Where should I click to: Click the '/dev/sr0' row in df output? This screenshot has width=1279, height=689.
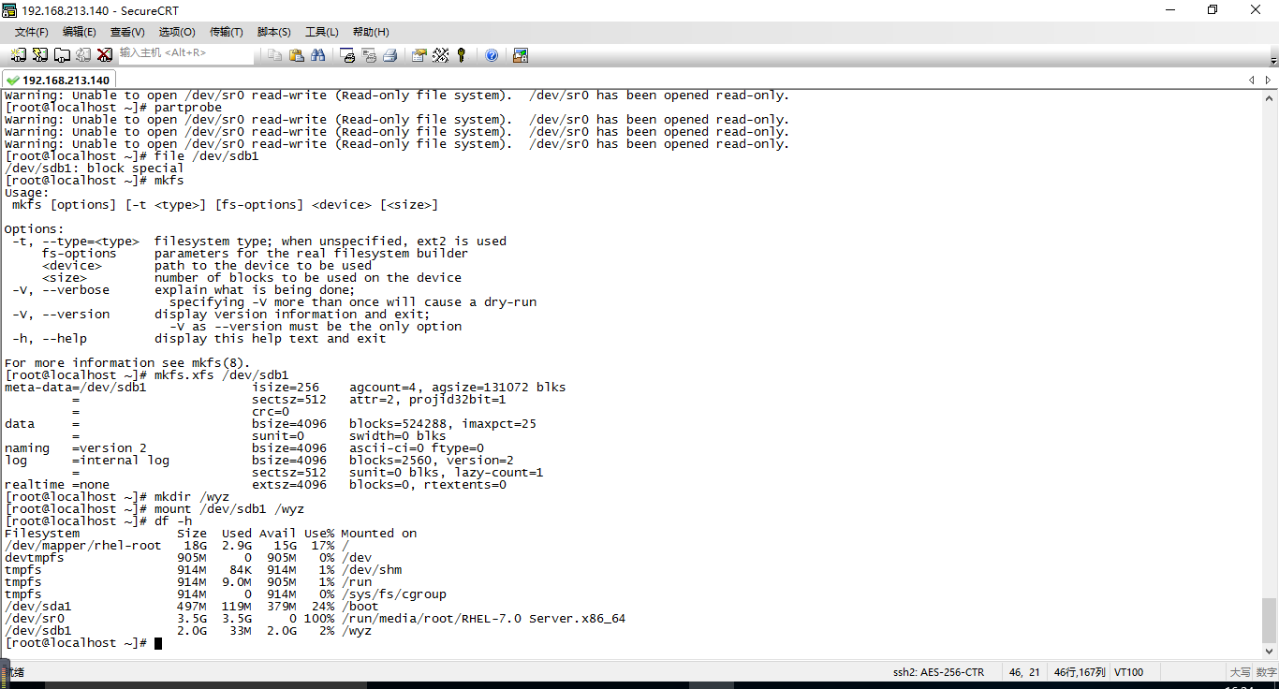click(315, 619)
